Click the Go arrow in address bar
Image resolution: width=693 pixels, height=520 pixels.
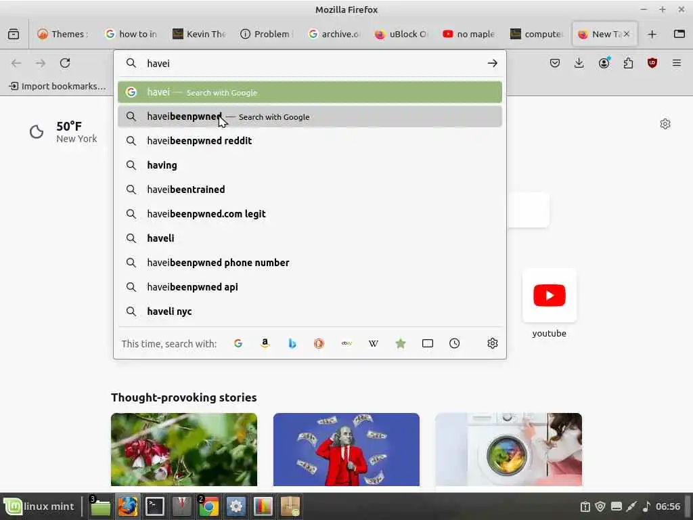(493, 63)
